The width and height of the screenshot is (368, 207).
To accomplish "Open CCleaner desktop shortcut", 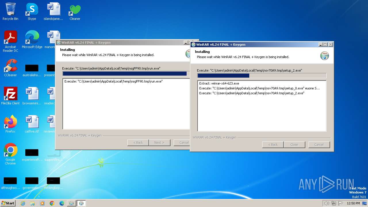I will pos(10,68).
